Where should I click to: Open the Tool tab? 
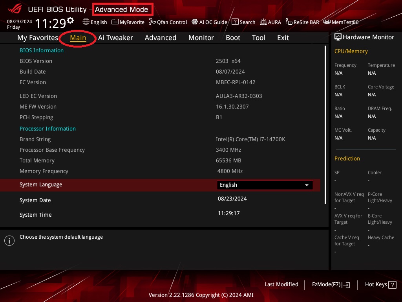tap(258, 38)
